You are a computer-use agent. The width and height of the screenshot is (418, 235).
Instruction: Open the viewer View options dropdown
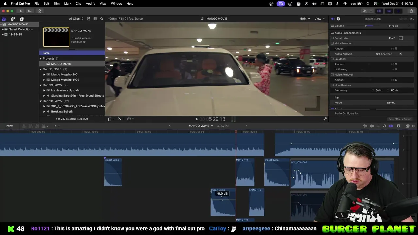tap(319, 19)
